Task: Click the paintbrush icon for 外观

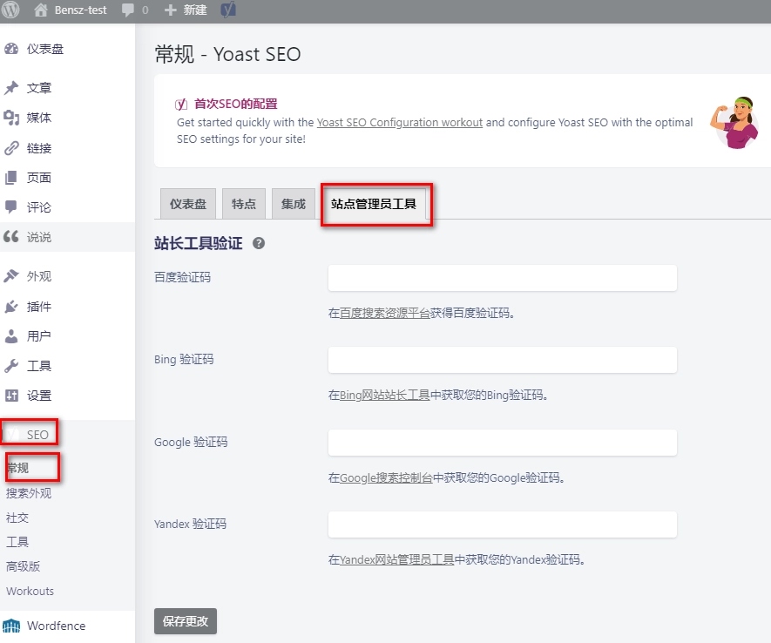Action: click(x=11, y=276)
